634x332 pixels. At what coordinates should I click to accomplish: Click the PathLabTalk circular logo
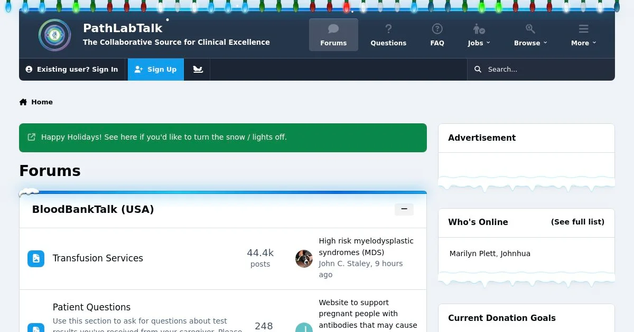54,35
